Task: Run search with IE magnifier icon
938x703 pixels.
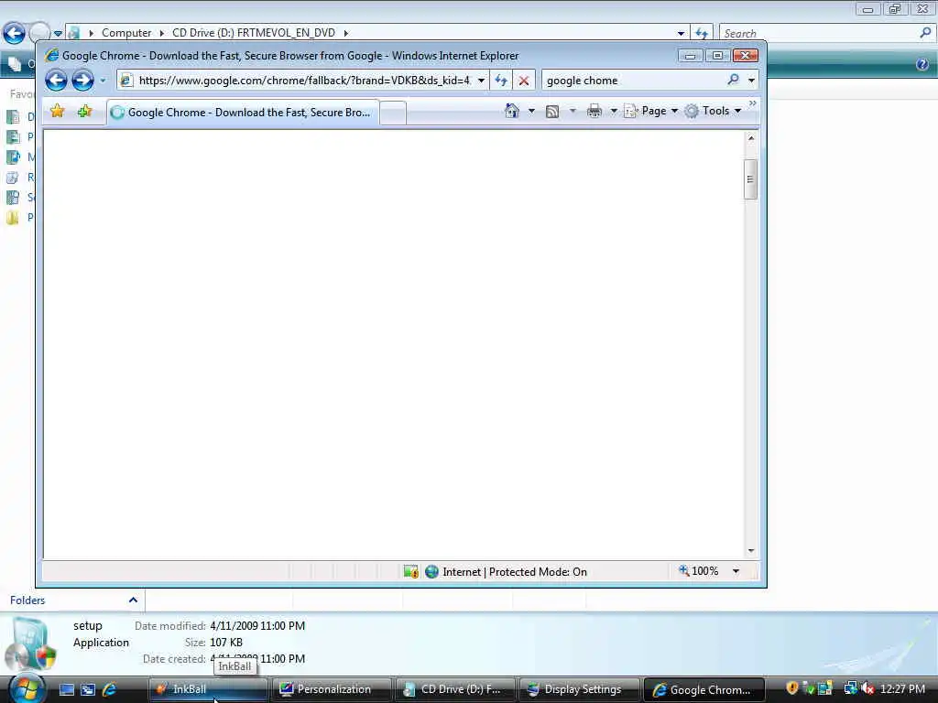Action: [x=734, y=80]
